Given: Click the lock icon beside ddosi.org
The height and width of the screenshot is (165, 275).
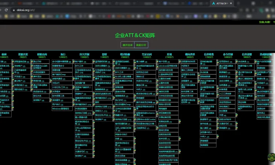Looking at the screenshot, I should [14, 10].
